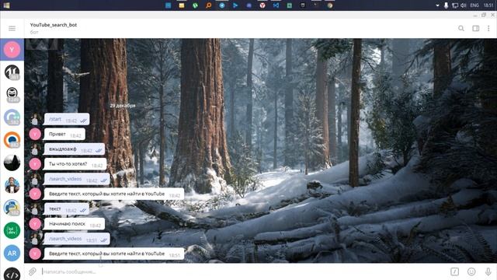Click the /start command link in message
The width and height of the screenshot is (497, 280).
(x=55, y=119)
